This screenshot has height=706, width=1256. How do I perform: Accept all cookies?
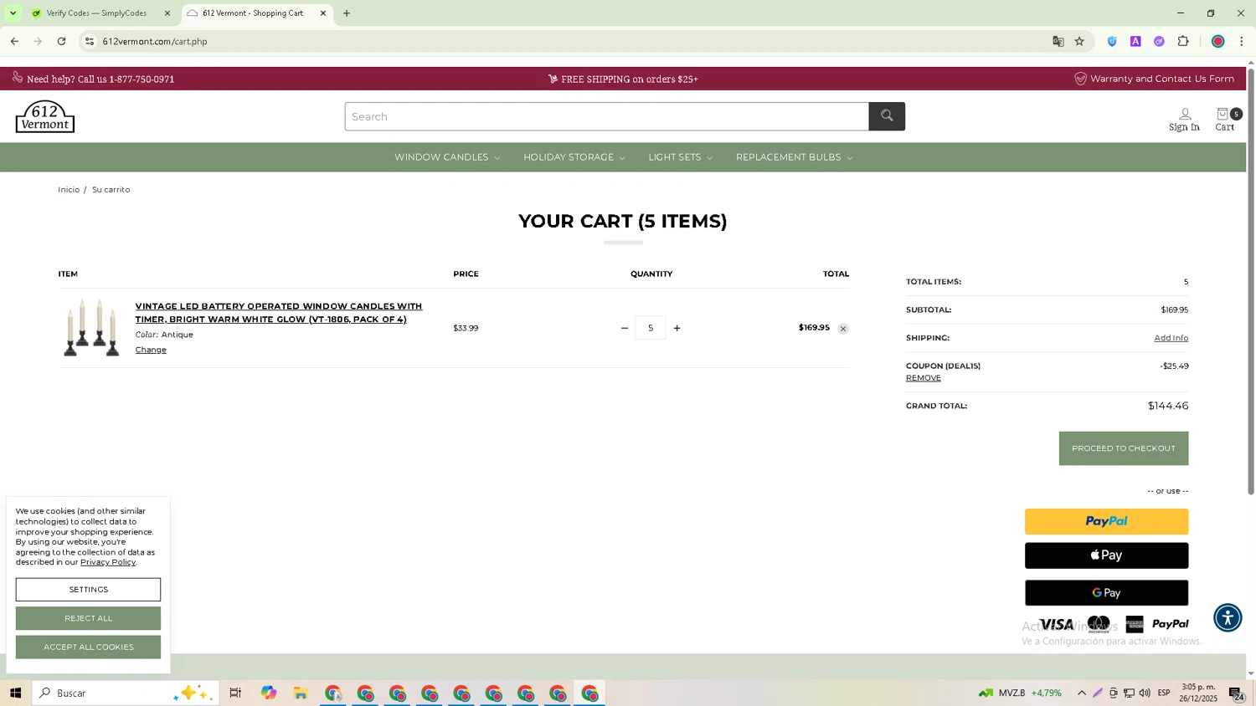click(x=88, y=647)
